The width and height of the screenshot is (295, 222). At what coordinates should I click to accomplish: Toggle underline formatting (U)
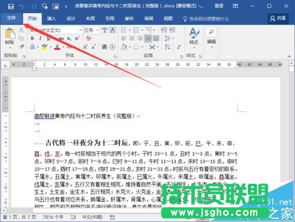pyautogui.click(x=48, y=38)
